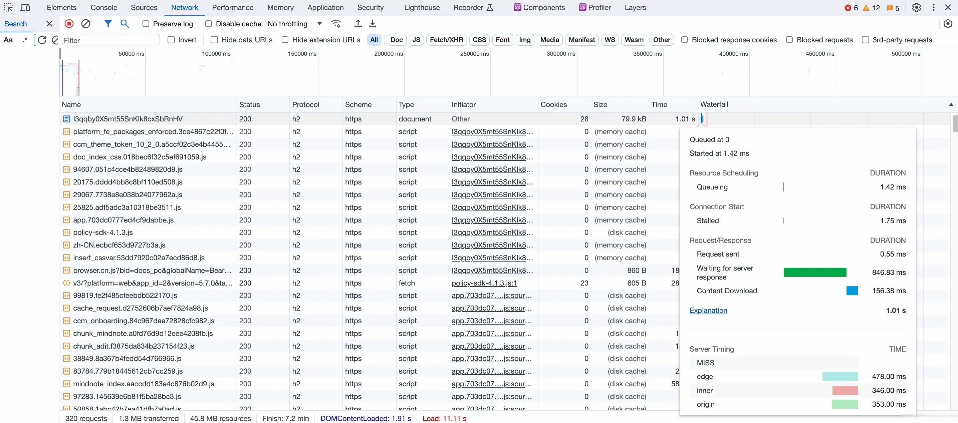Export HAR file download icon

(372, 24)
